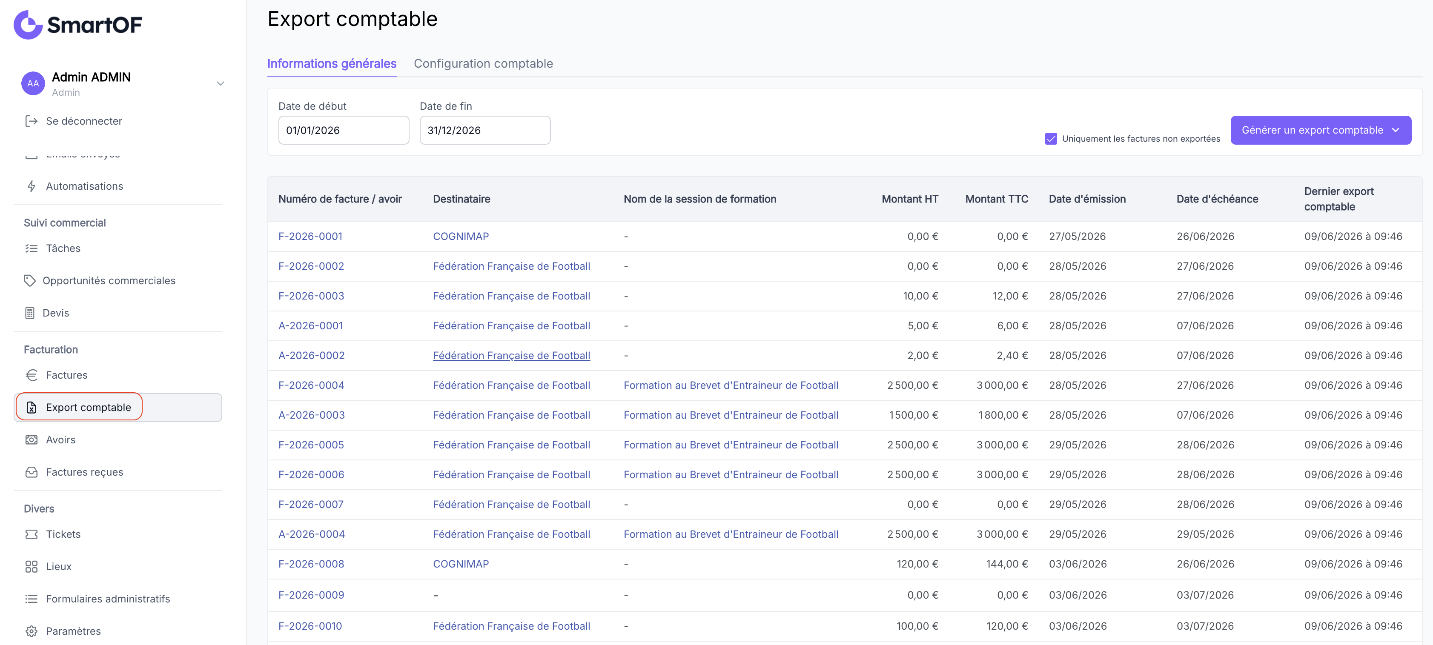Click COGNIMAP recipient on F-2026-0008 row
Viewport: 1433px width, 645px height.
coord(461,564)
